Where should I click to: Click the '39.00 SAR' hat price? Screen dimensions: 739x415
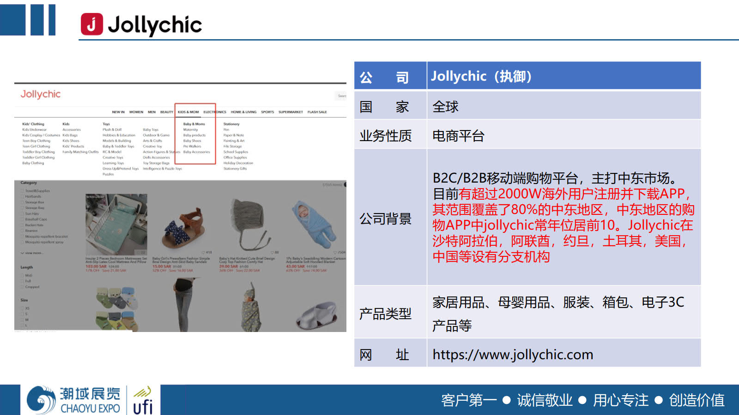pos(229,267)
